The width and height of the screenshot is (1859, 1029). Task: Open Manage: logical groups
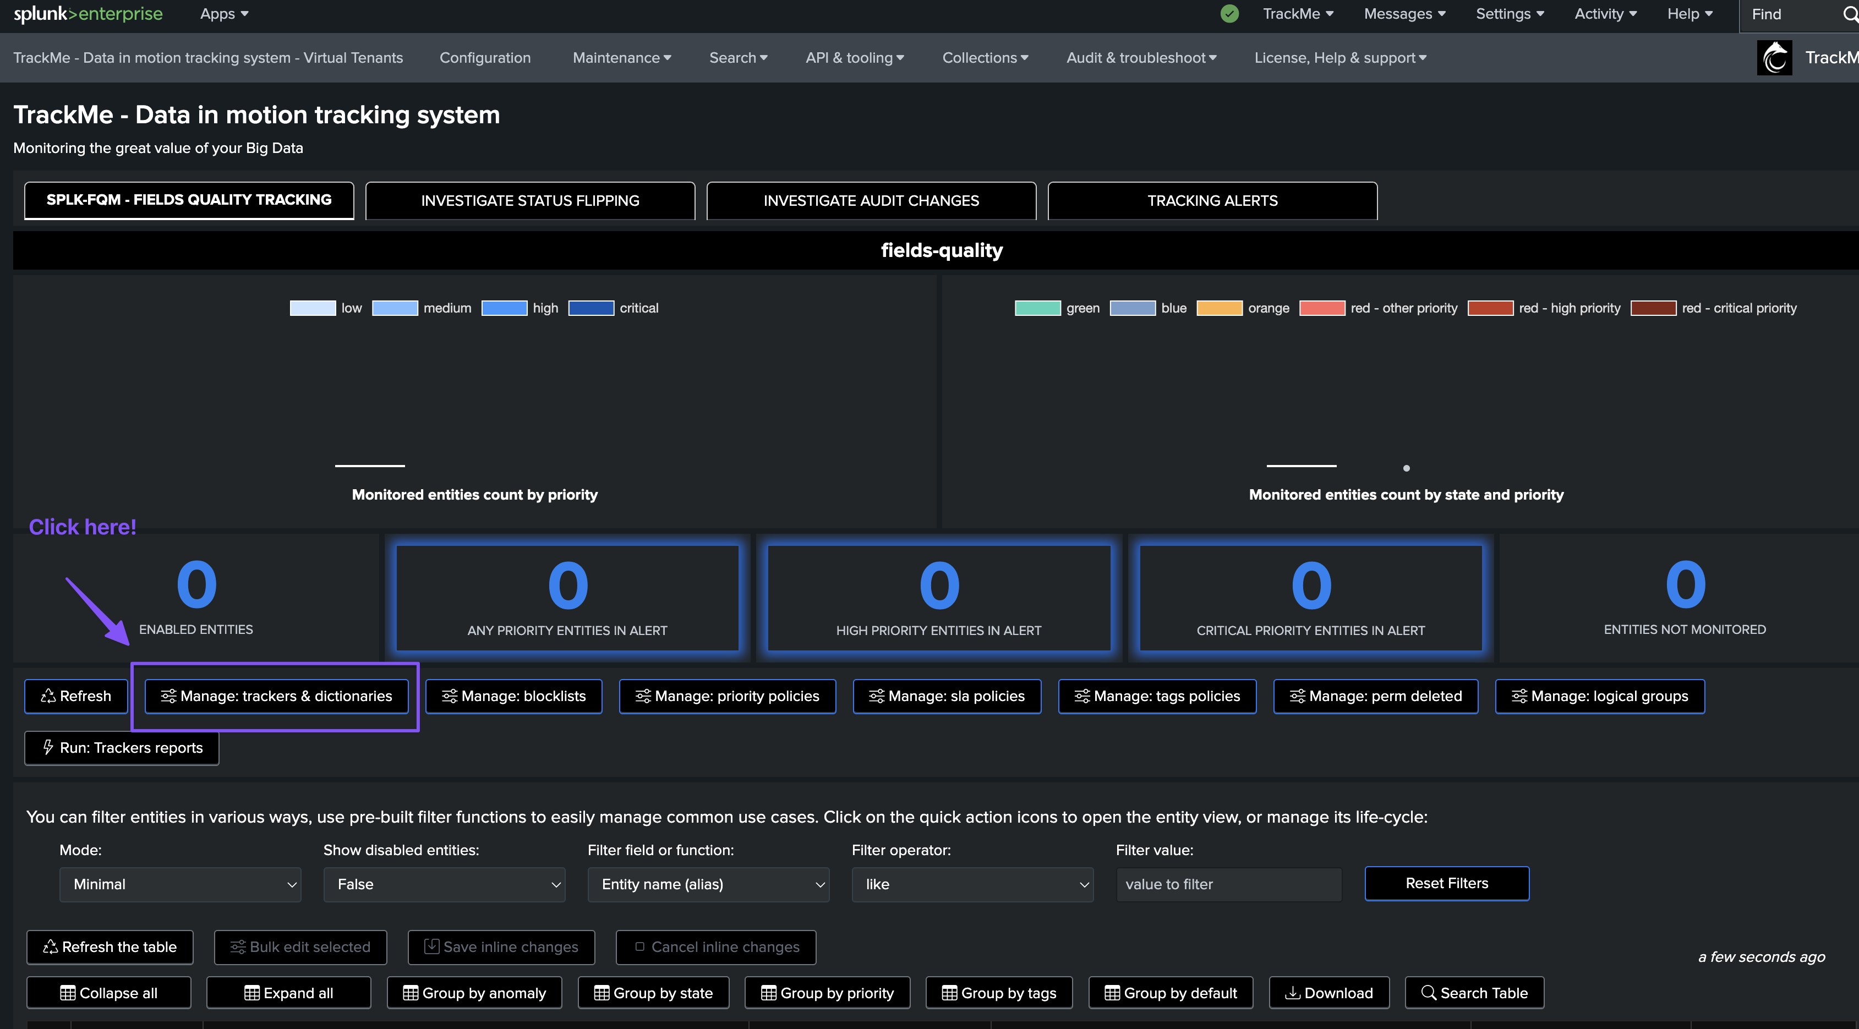point(1600,696)
